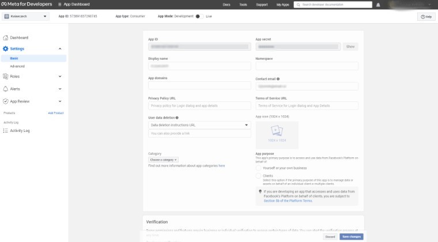This screenshot has width=438, height=242.
Task: Click the App secret field
Action: pyautogui.click(x=298, y=47)
